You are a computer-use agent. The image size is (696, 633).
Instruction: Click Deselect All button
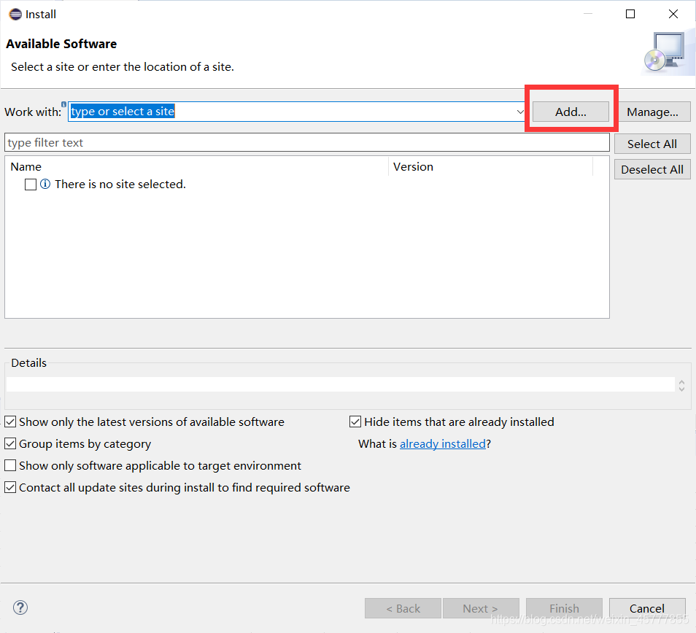[x=652, y=169]
